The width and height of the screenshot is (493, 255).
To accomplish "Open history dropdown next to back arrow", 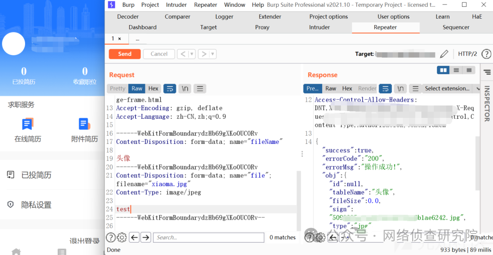I will (x=192, y=54).
